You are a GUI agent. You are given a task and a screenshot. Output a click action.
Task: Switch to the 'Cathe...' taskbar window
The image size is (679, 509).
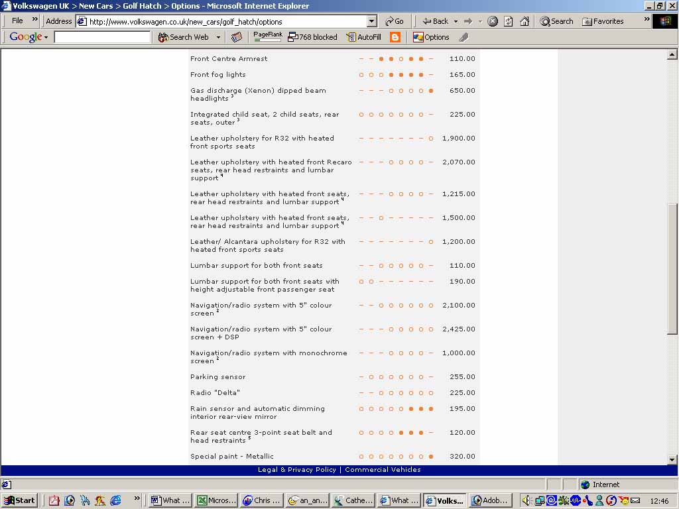[353, 500]
